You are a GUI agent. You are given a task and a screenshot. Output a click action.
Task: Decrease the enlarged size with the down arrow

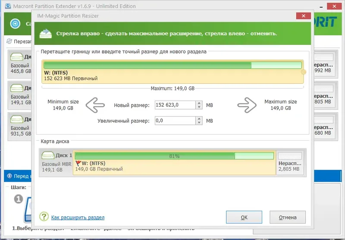[x=199, y=123]
